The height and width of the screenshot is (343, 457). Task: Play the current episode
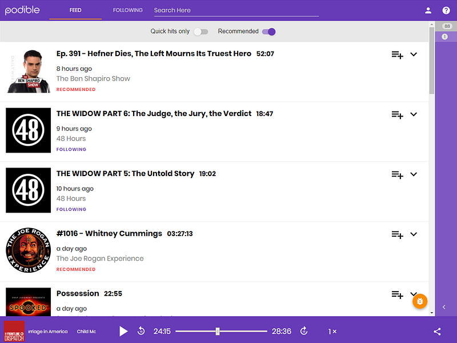[x=123, y=332]
